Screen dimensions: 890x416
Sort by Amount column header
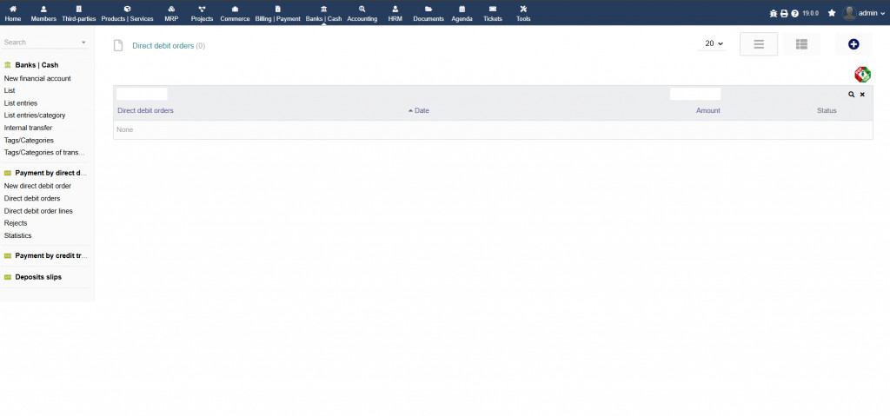pyautogui.click(x=707, y=110)
